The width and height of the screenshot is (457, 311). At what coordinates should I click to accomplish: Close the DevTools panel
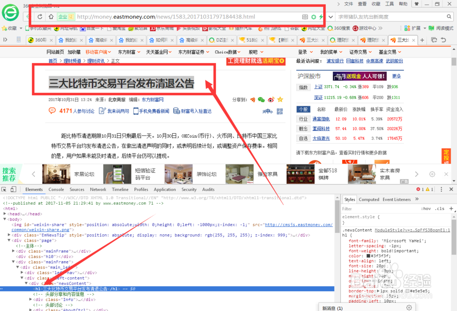coord(451,189)
